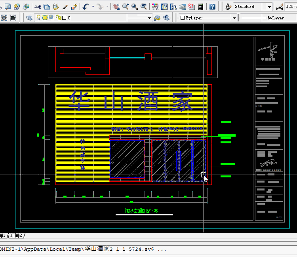Toggle freeze or thaw for layer 0
This screenshot has height=257, width=297.
(45, 18)
